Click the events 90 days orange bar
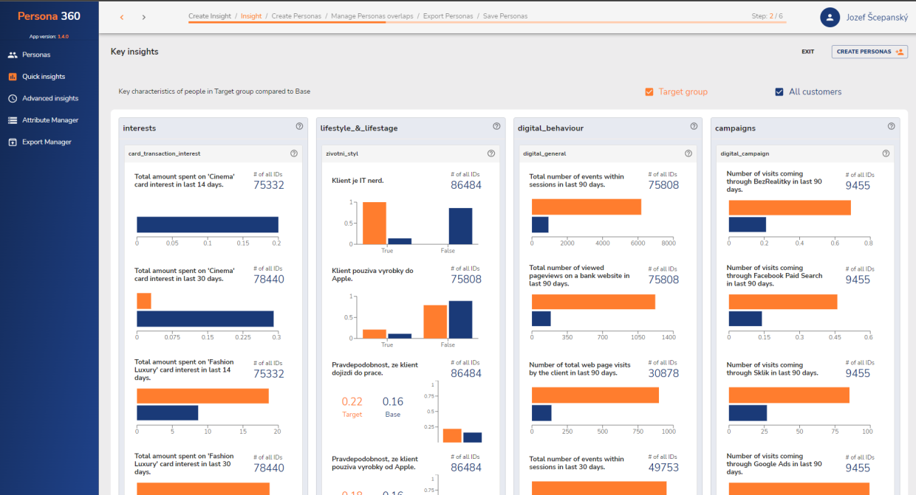916x495 pixels. [587, 207]
